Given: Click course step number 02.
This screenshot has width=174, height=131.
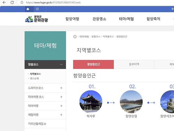Looking at the screenshot, I should coord(132,87).
